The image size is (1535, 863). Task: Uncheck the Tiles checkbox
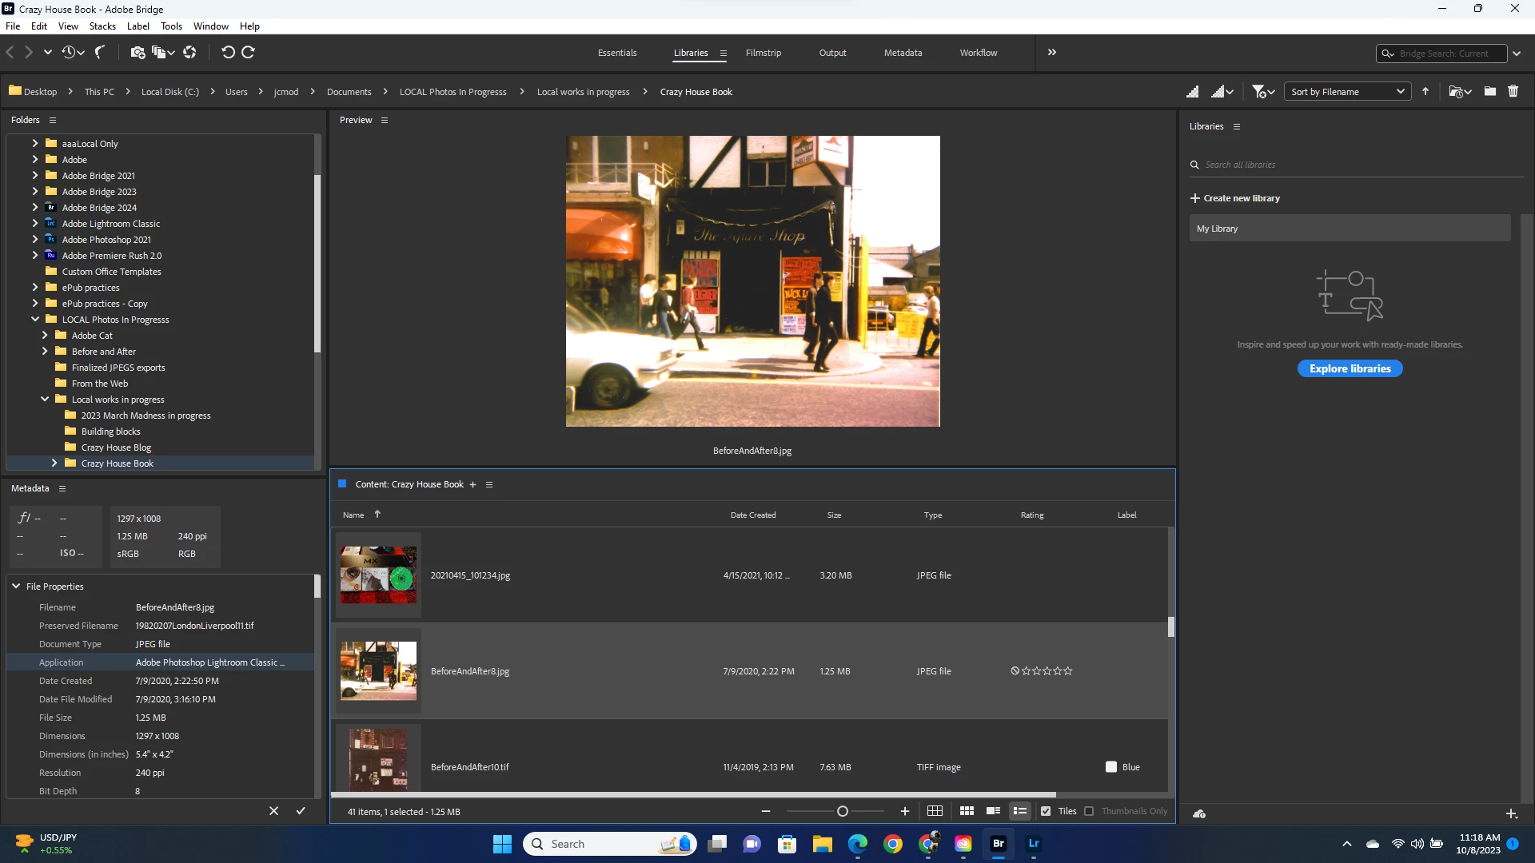(x=1046, y=811)
